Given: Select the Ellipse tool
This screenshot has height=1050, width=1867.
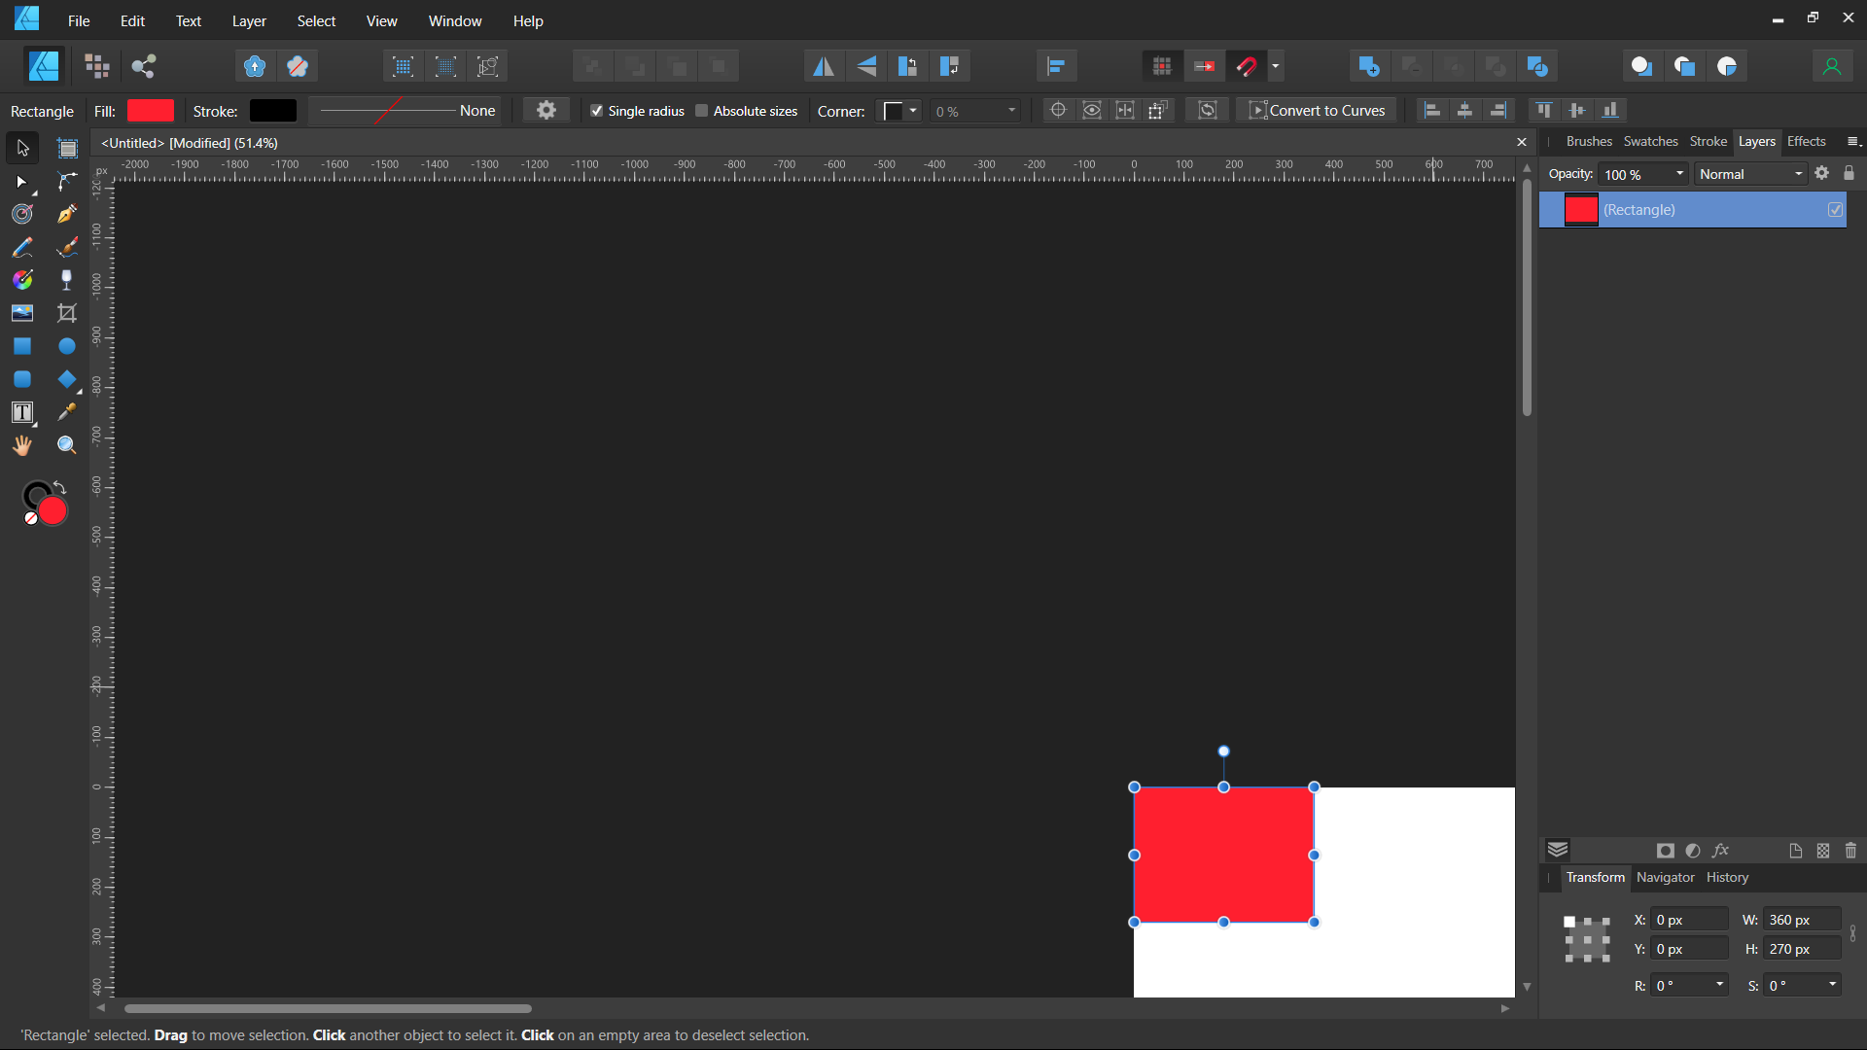Looking at the screenshot, I should coord(66,346).
